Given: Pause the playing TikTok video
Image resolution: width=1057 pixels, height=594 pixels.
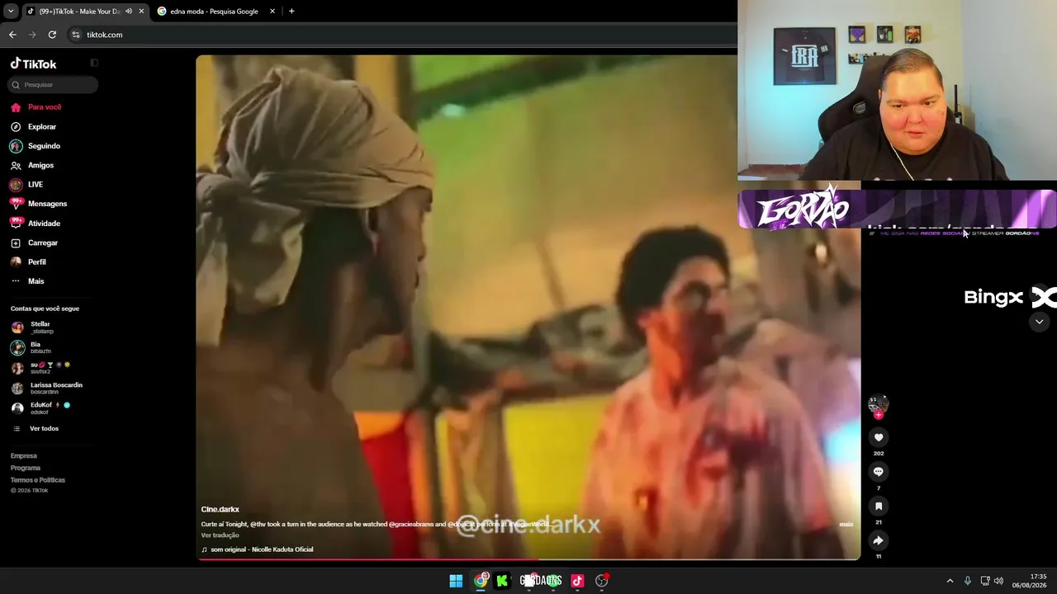Looking at the screenshot, I should tap(528, 307).
